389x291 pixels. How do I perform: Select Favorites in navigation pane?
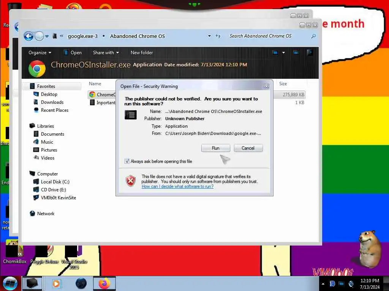[46, 86]
